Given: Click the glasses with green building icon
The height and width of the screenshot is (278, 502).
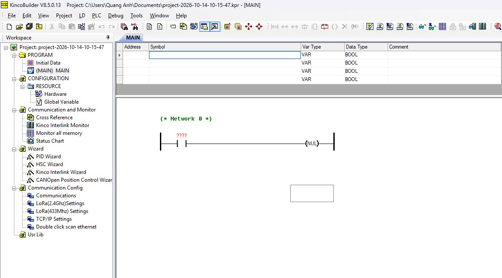Looking at the screenshot, I should (x=472, y=26).
